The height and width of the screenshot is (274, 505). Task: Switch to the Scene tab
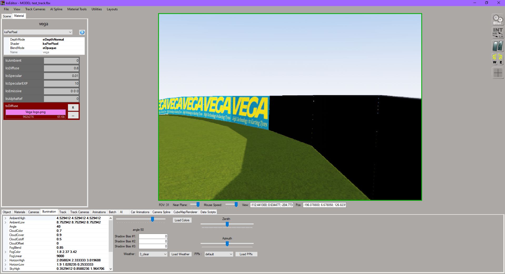(7, 16)
